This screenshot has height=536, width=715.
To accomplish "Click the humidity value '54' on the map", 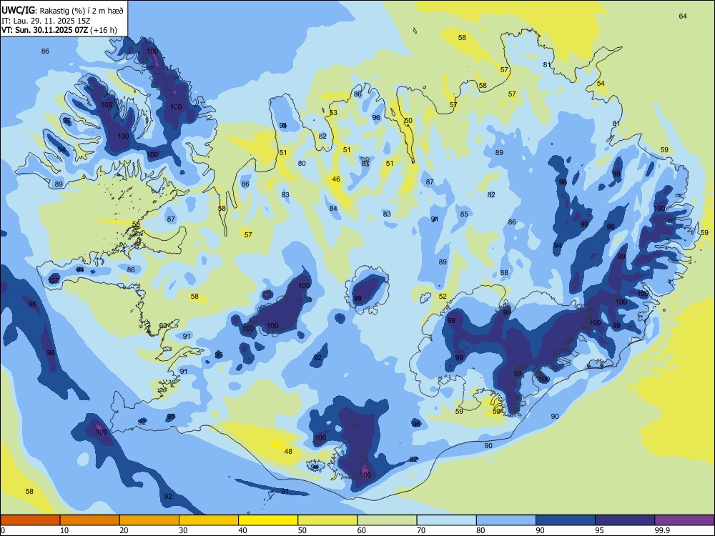I will tap(601, 84).
